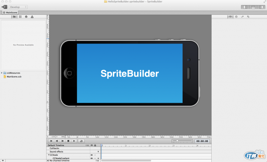267x162 pixels.
Task: Open the item properties inspector tab
Action: point(230,17)
